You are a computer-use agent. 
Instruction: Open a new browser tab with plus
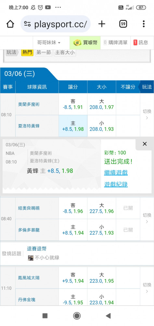[x=102, y=24]
